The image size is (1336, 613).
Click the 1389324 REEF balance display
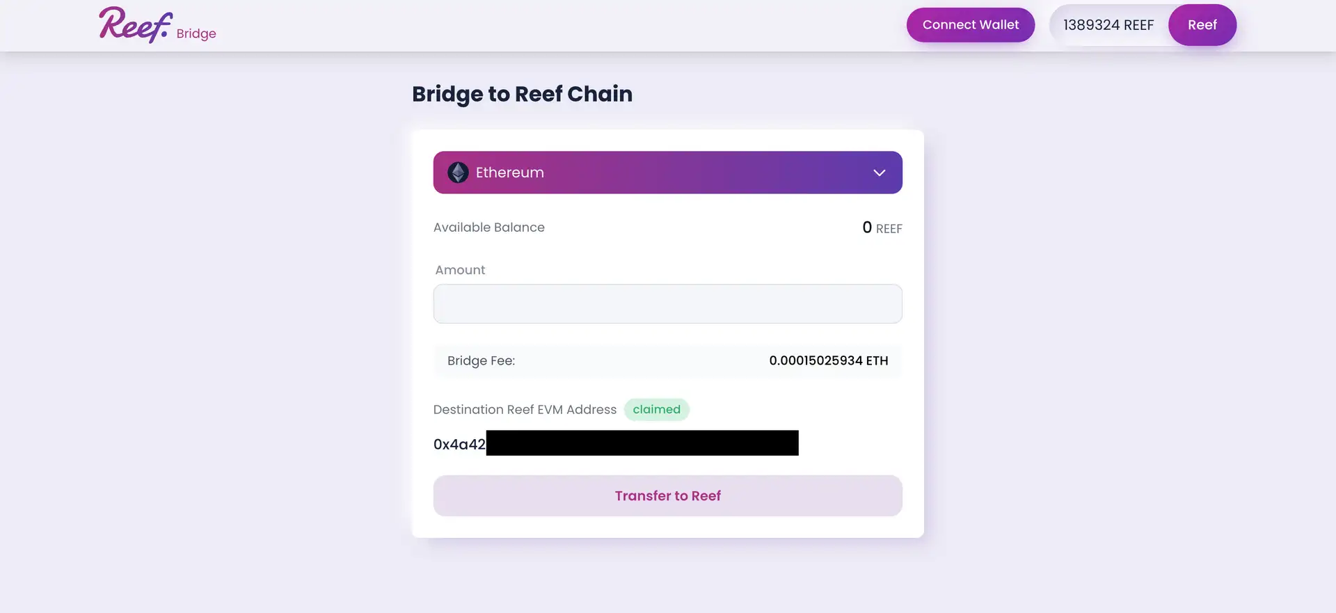point(1108,26)
